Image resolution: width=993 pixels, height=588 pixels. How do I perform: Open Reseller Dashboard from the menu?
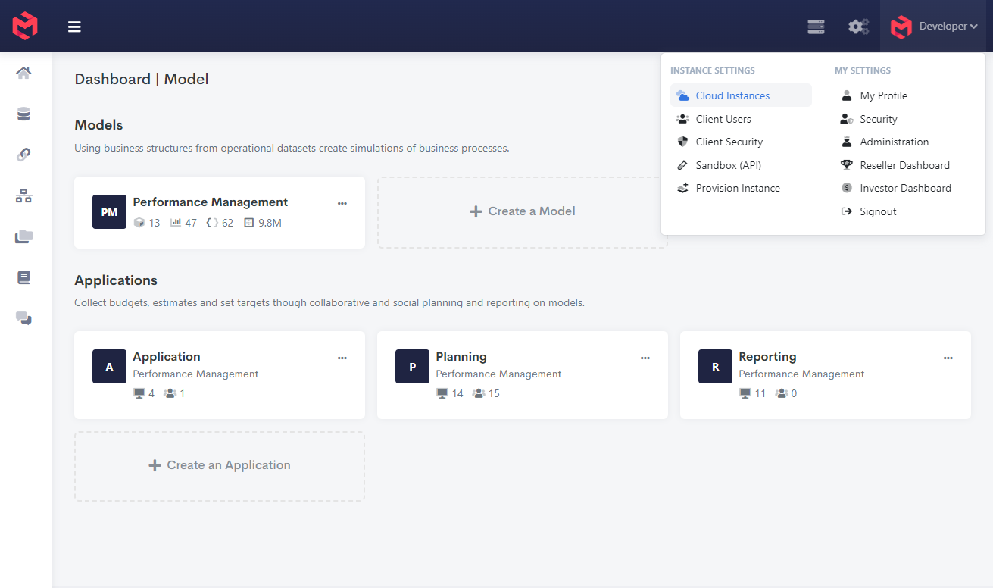pos(904,165)
